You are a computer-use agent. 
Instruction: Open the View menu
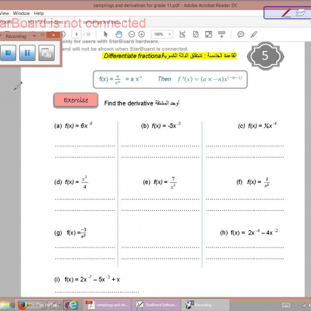point(4,13)
